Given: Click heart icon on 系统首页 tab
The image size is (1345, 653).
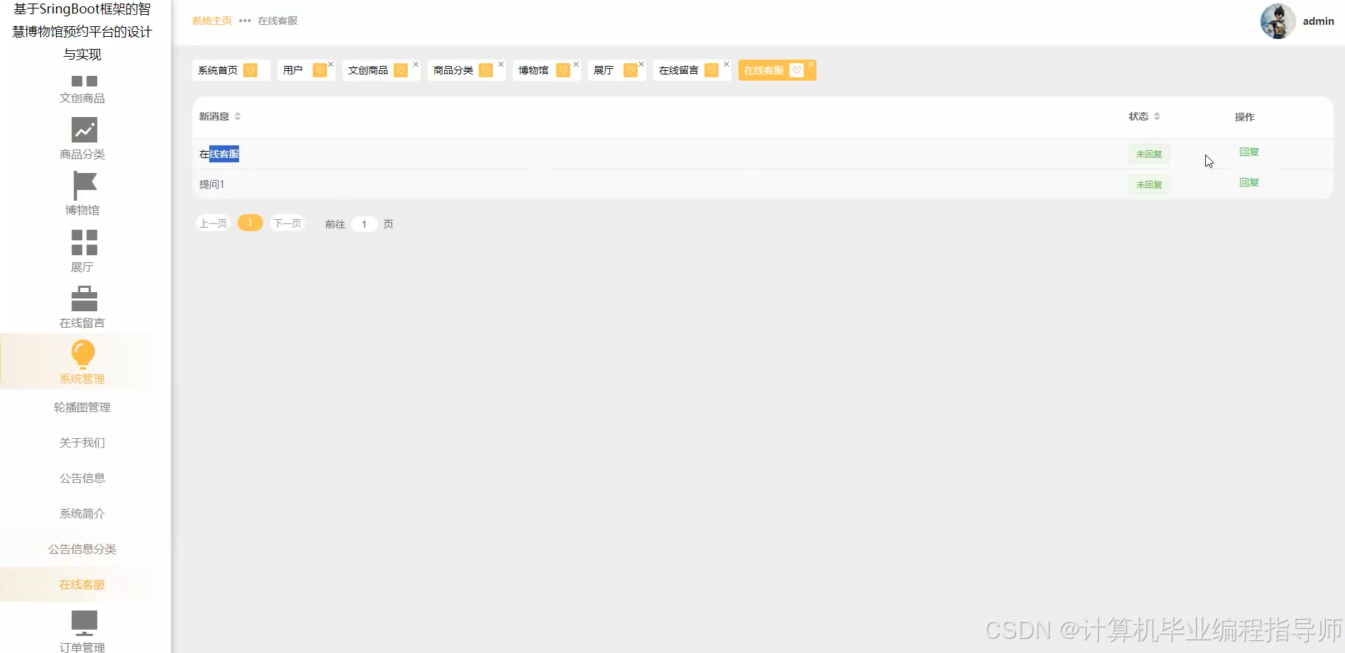Looking at the screenshot, I should coord(250,70).
